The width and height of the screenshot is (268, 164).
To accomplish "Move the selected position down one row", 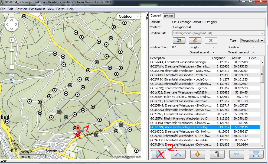I will click(236, 154).
